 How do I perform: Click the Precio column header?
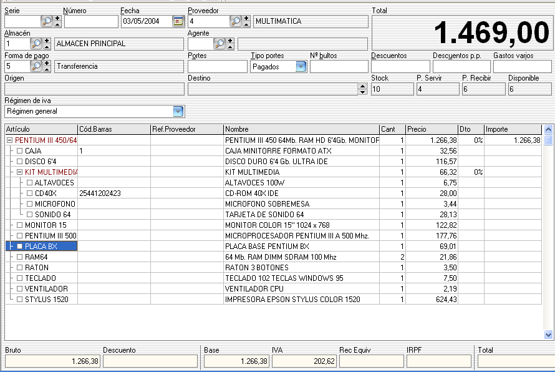431,129
